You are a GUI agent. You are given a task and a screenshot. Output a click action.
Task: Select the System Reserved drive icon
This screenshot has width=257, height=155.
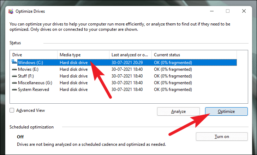(14, 90)
